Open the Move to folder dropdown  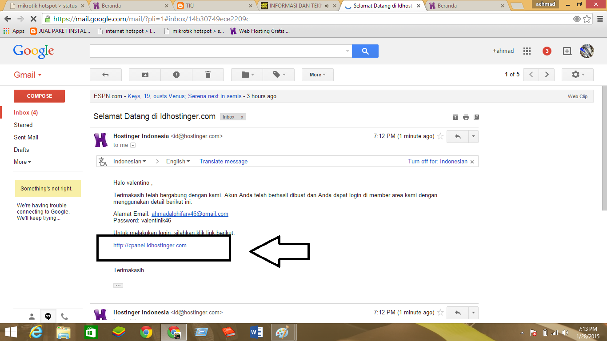[x=247, y=75]
